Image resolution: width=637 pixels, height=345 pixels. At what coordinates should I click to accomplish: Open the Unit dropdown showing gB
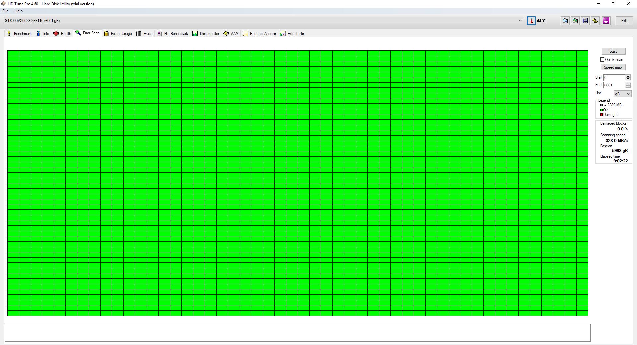622,94
